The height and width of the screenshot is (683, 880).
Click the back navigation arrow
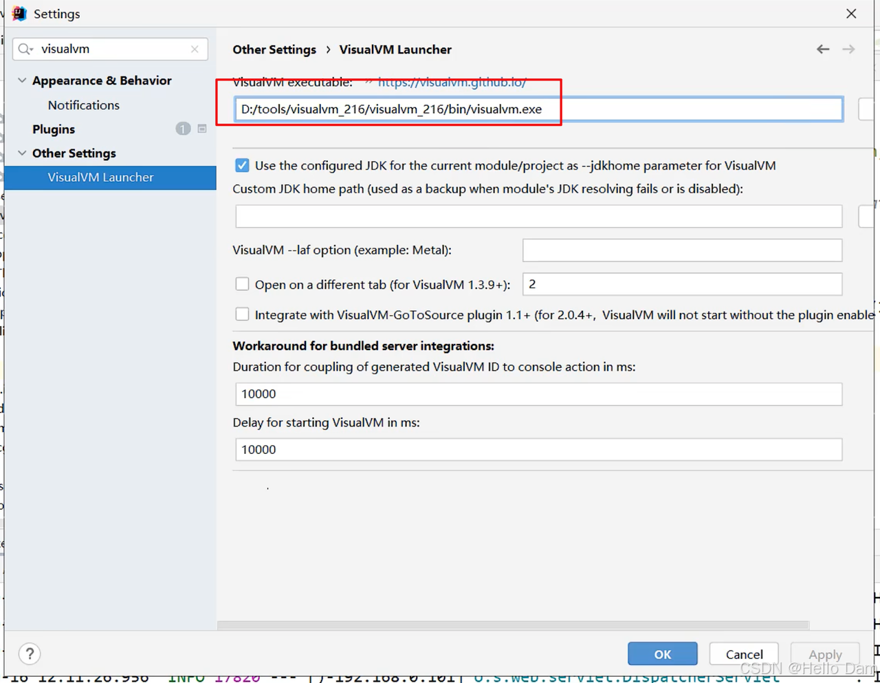[823, 49]
